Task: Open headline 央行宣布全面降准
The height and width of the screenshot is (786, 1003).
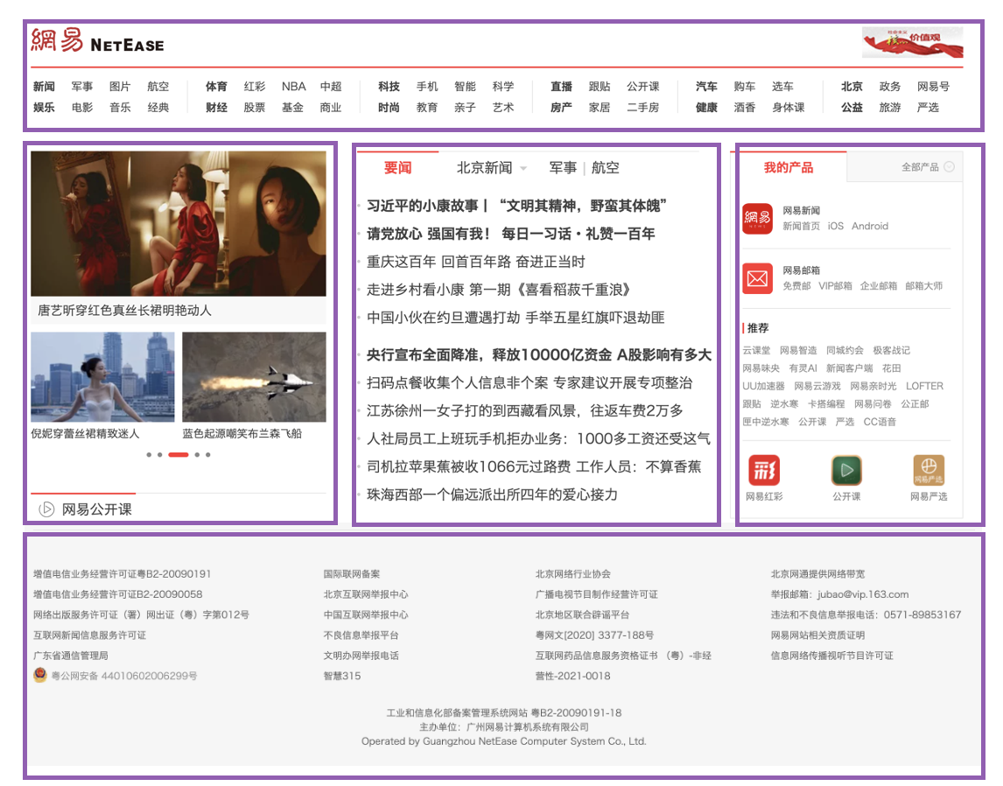Action: 538,355
